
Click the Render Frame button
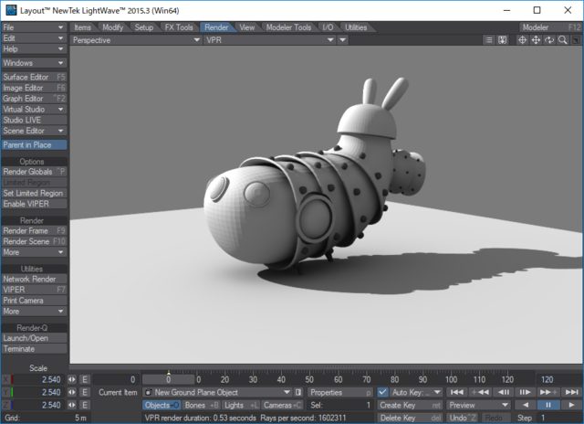point(34,230)
